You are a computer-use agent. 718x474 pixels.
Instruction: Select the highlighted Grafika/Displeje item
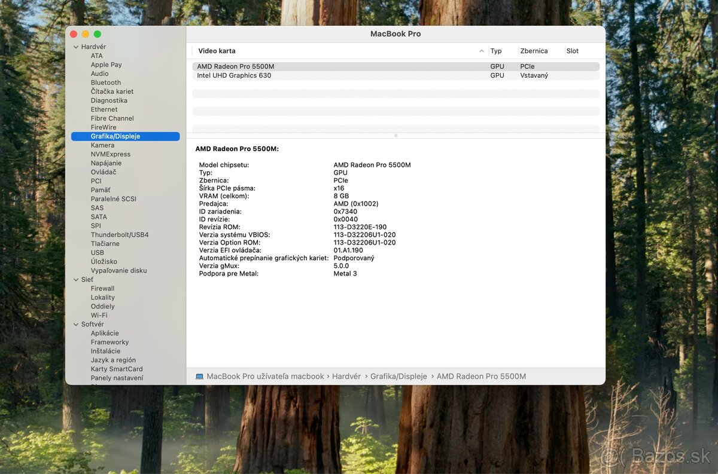click(x=125, y=136)
